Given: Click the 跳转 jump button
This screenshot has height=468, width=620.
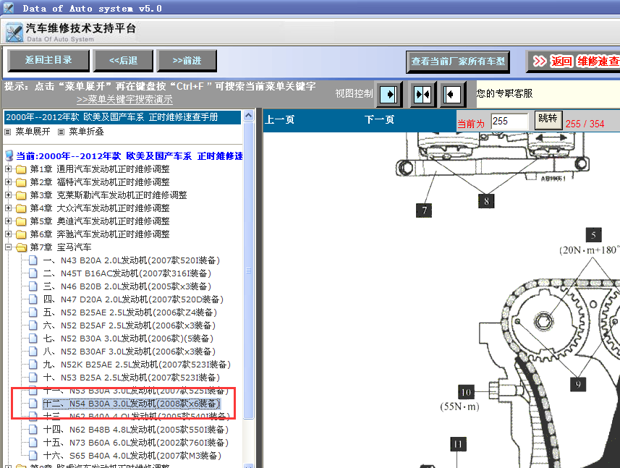Looking at the screenshot, I should [548, 120].
